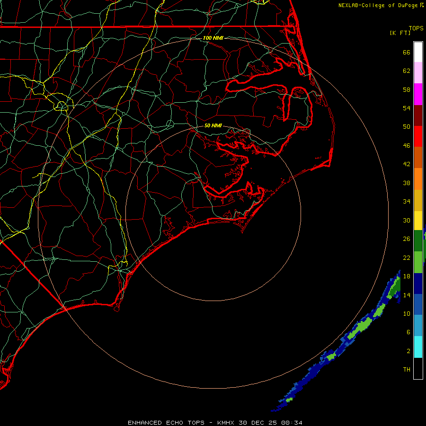
Task: Click the light blue 6 kft swatch
Action: pos(418,326)
